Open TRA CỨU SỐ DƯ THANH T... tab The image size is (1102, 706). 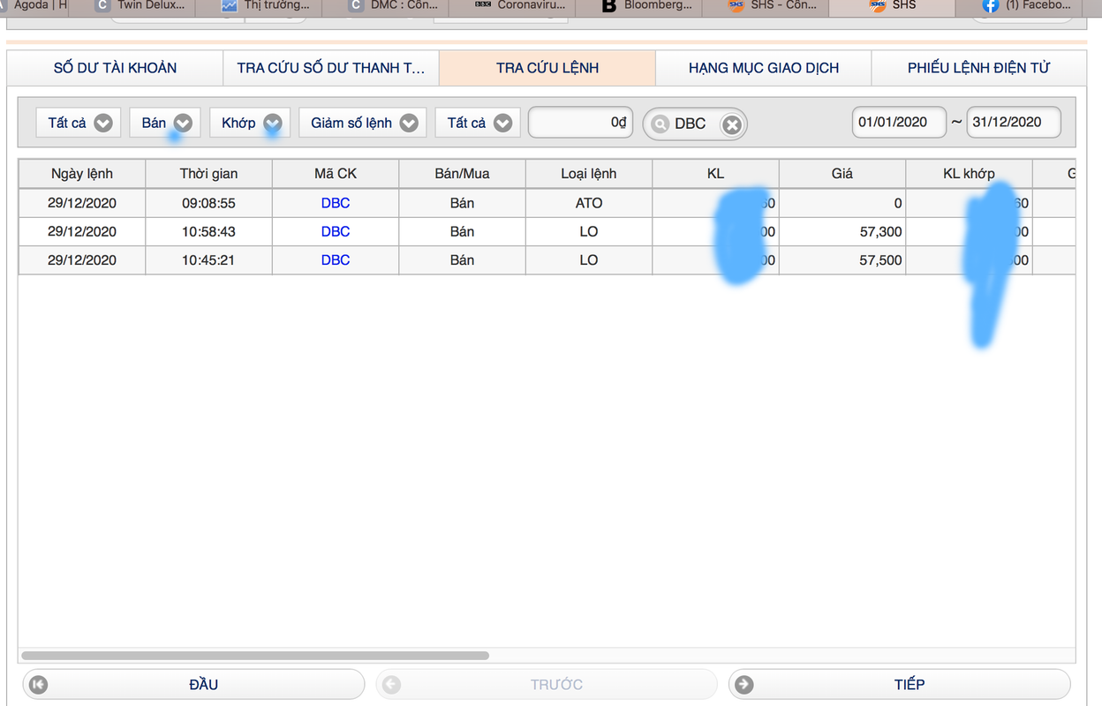pos(331,68)
